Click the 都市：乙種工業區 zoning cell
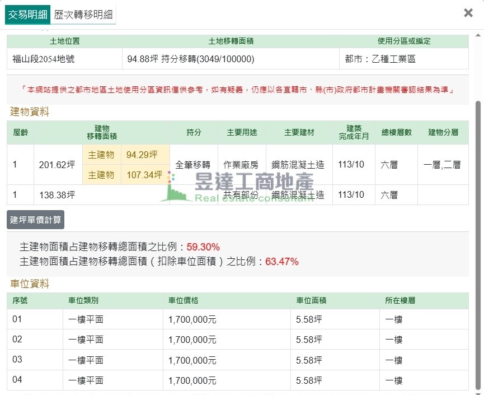The image size is (484, 395). [380, 59]
